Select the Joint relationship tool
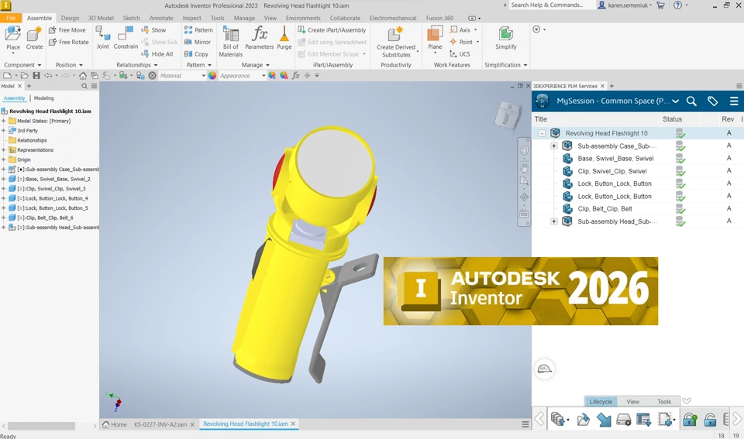This screenshot has height=439, width=744. pos(102,38)
